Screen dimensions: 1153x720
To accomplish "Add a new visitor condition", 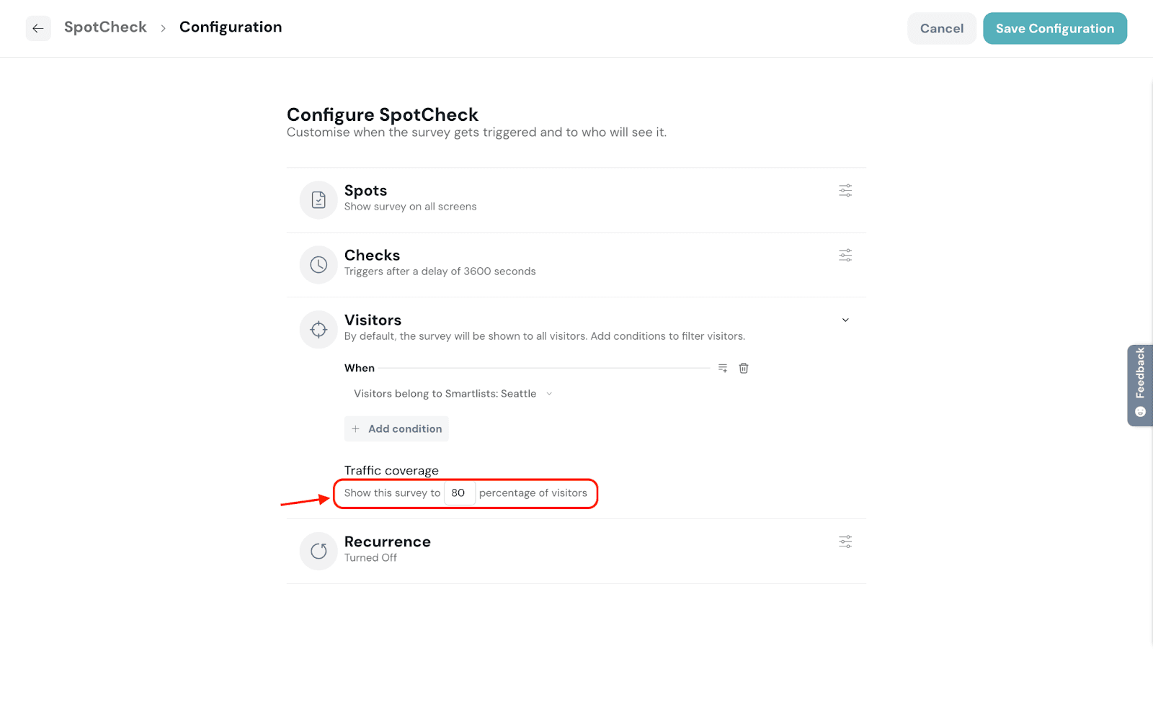I will pos(396,429).
